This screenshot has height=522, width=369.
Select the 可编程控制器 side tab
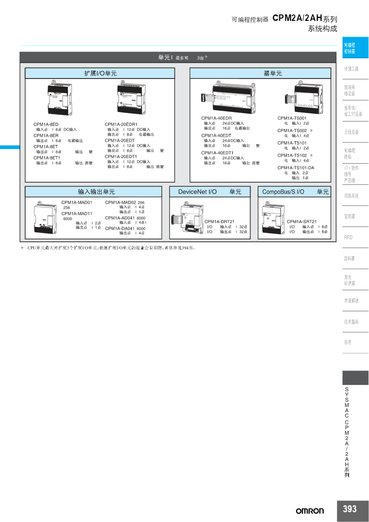pyautogui.click(x=356, y=48)
